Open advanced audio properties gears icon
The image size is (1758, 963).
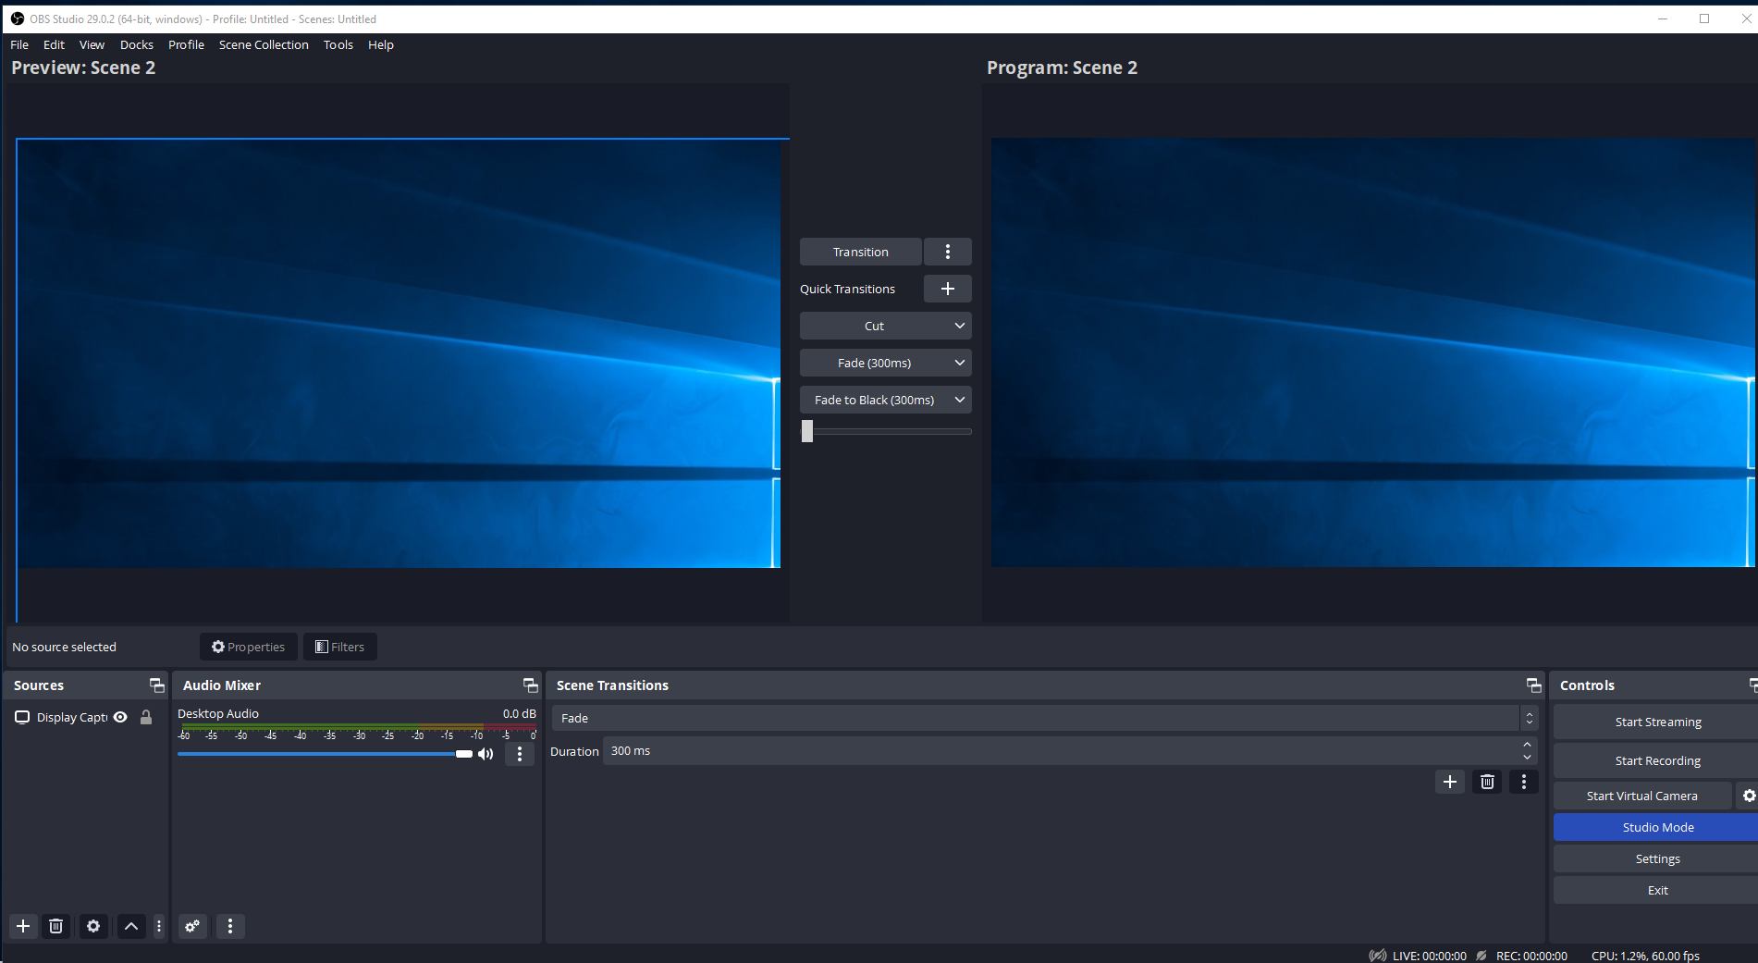192,926
